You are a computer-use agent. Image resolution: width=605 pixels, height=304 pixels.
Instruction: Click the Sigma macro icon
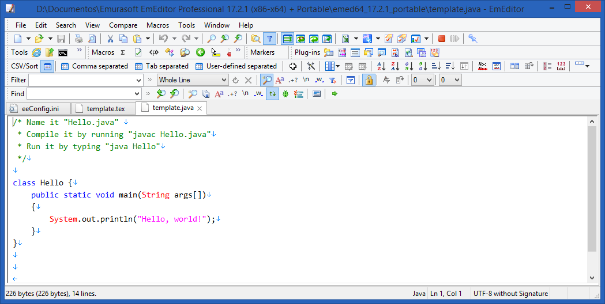123,52
